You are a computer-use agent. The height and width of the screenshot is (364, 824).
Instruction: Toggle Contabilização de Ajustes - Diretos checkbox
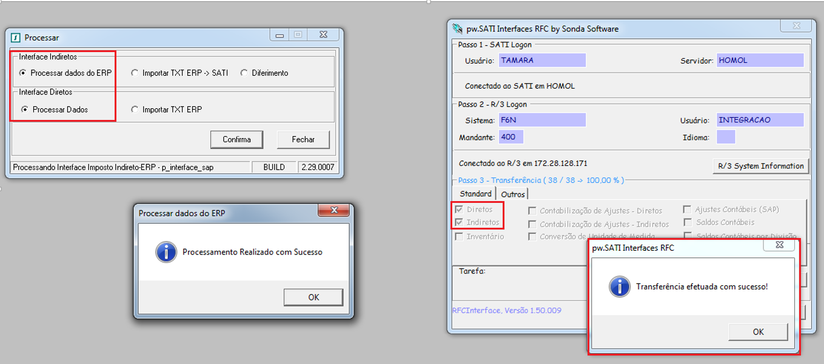pos(532,211)
